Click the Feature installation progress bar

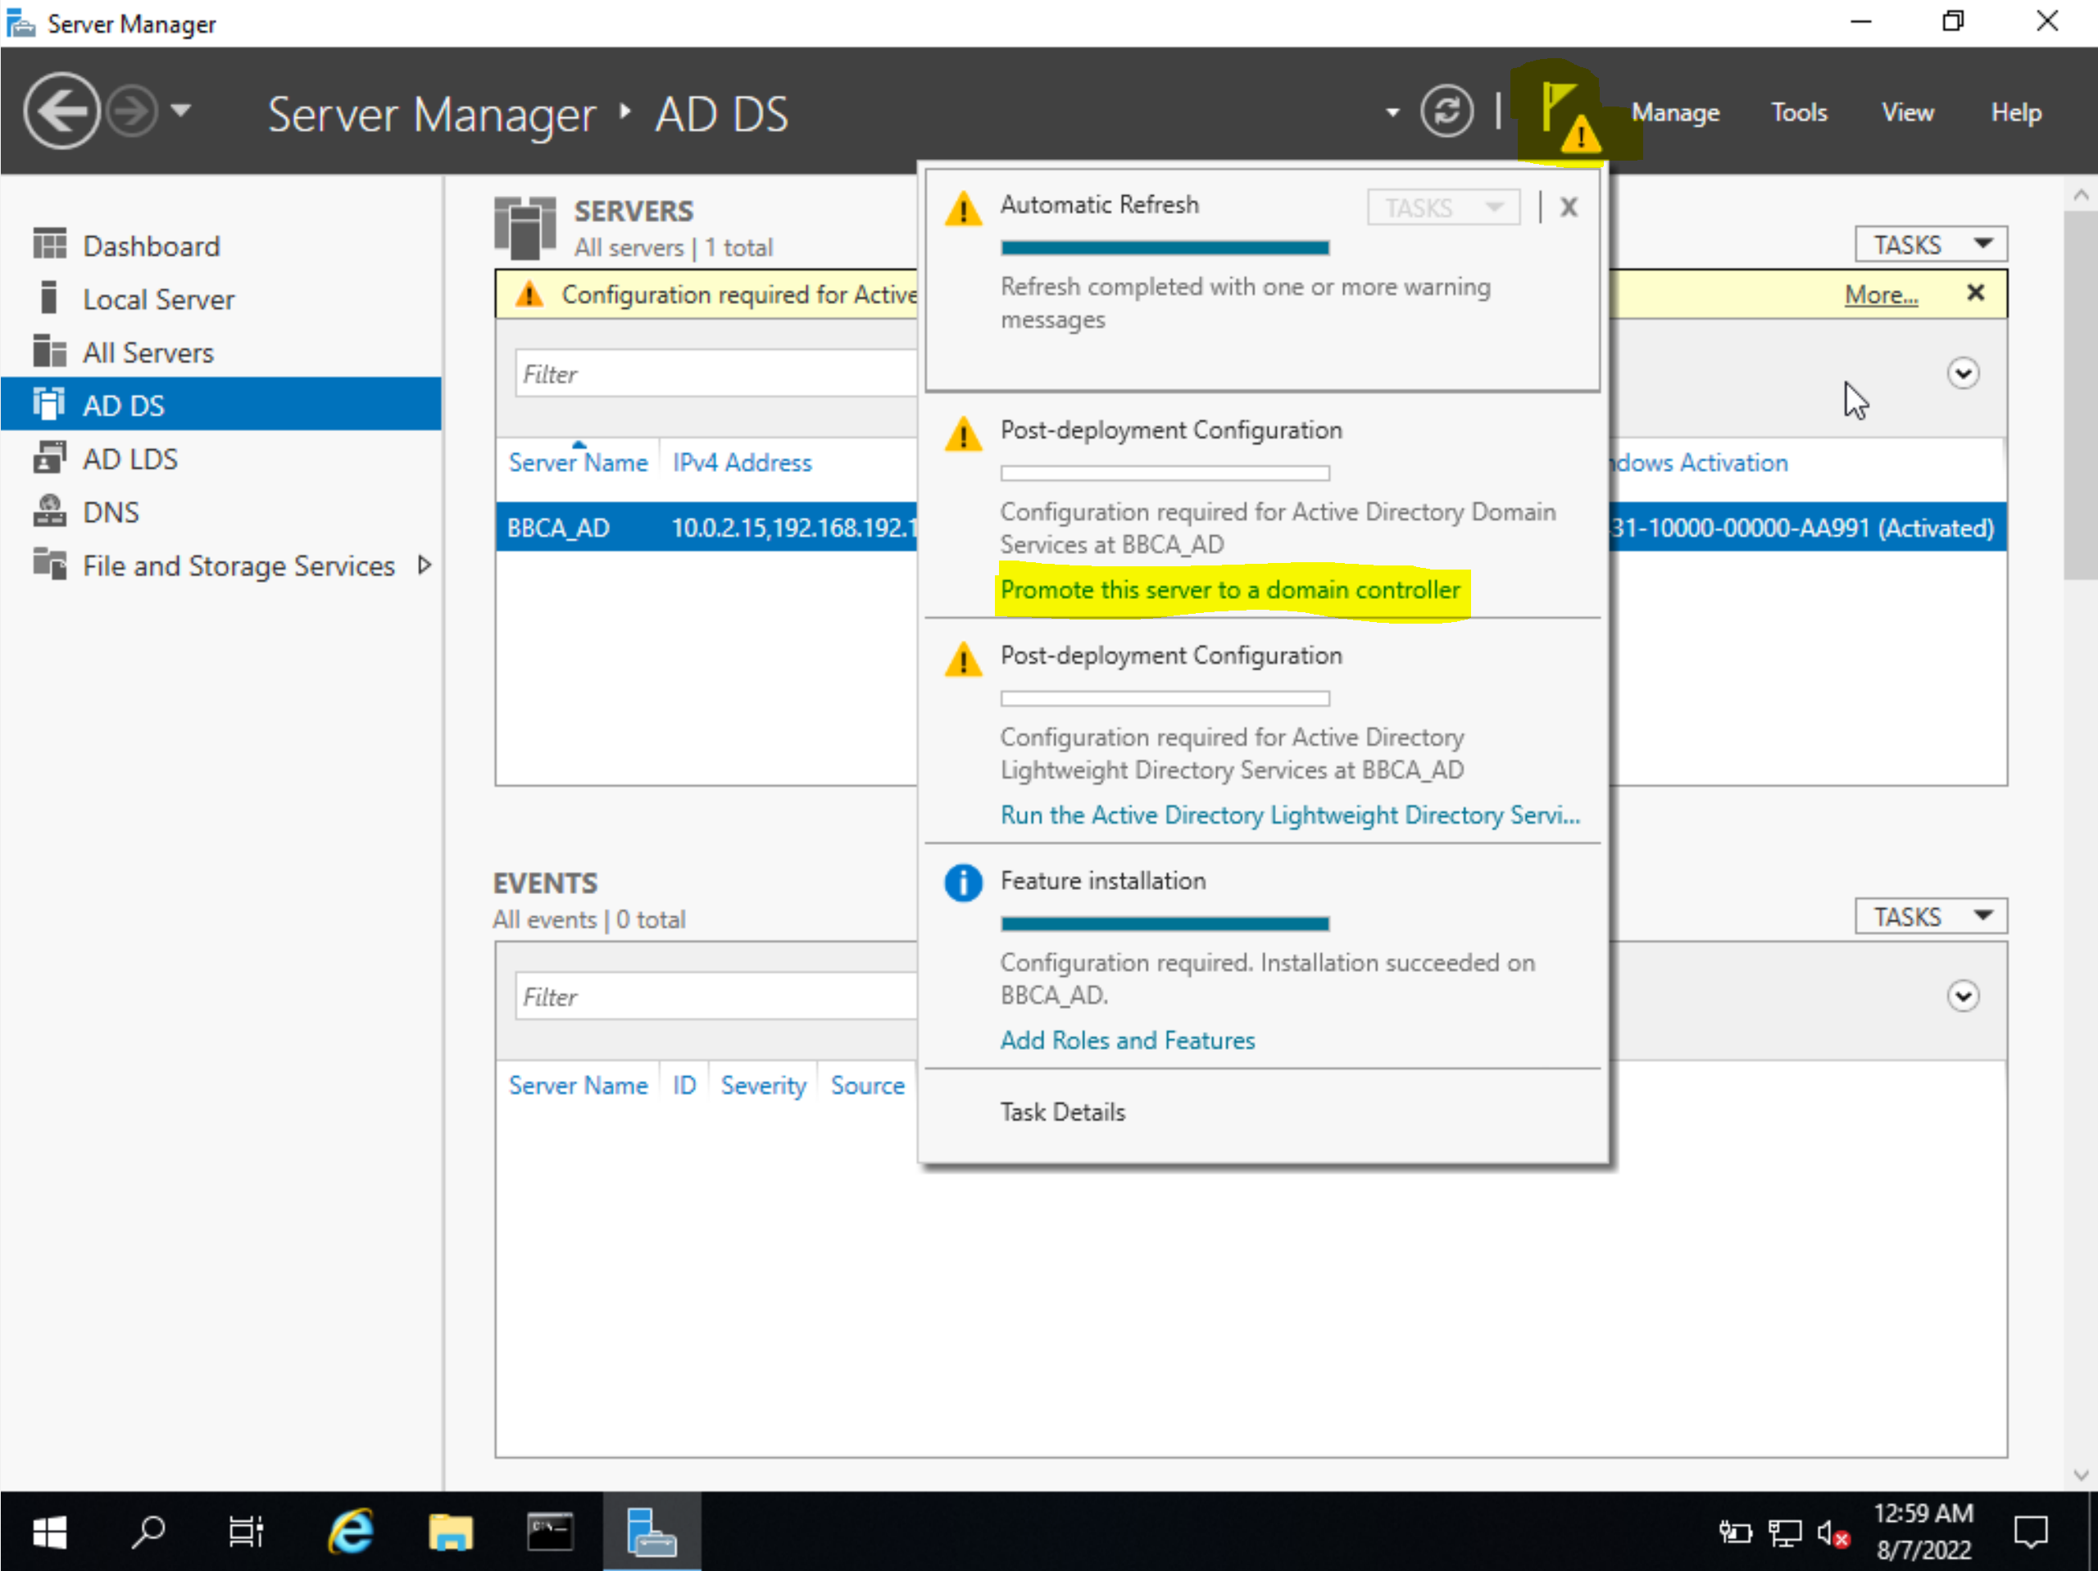click(x=1165, y=923)
